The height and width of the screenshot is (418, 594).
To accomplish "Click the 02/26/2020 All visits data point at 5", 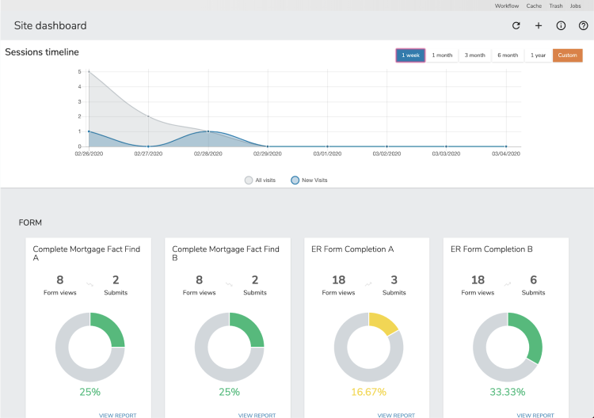I will click(x=89, y=71).
